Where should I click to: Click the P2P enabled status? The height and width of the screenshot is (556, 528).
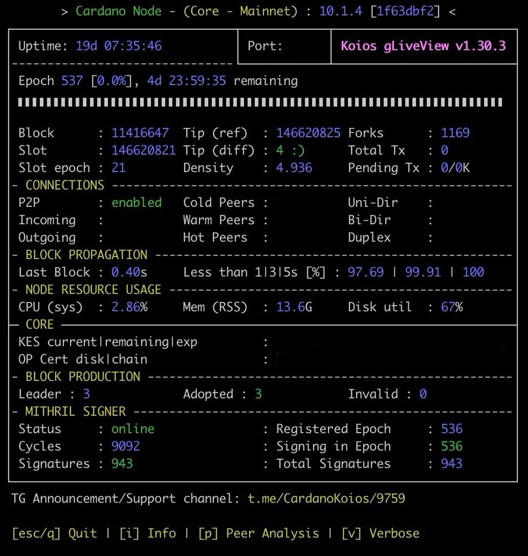tap(136, 202)
